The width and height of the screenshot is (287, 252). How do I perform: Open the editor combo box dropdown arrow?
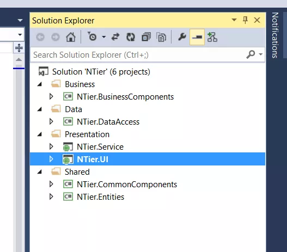20,34
